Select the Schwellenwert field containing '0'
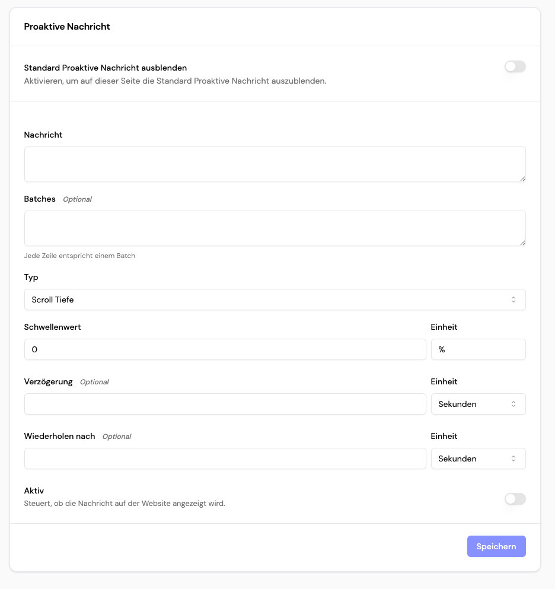555x589 pixels. coord(224,349)
